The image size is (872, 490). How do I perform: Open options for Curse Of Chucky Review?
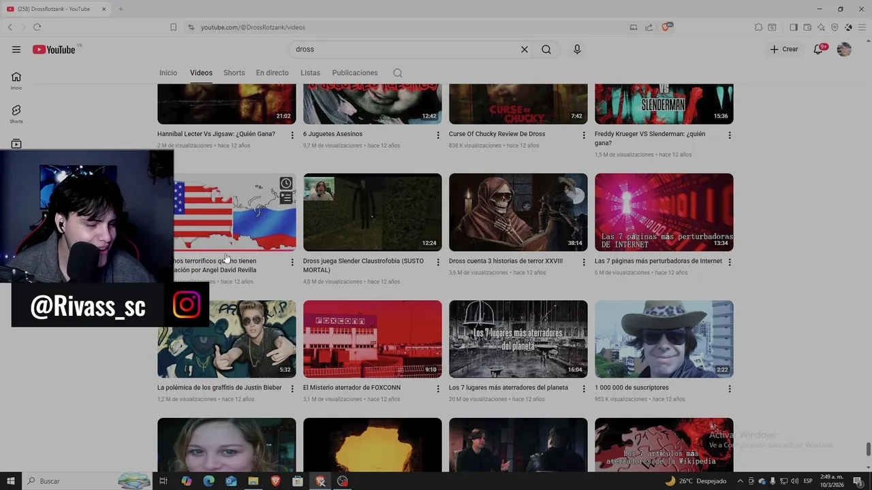point(584,135)
